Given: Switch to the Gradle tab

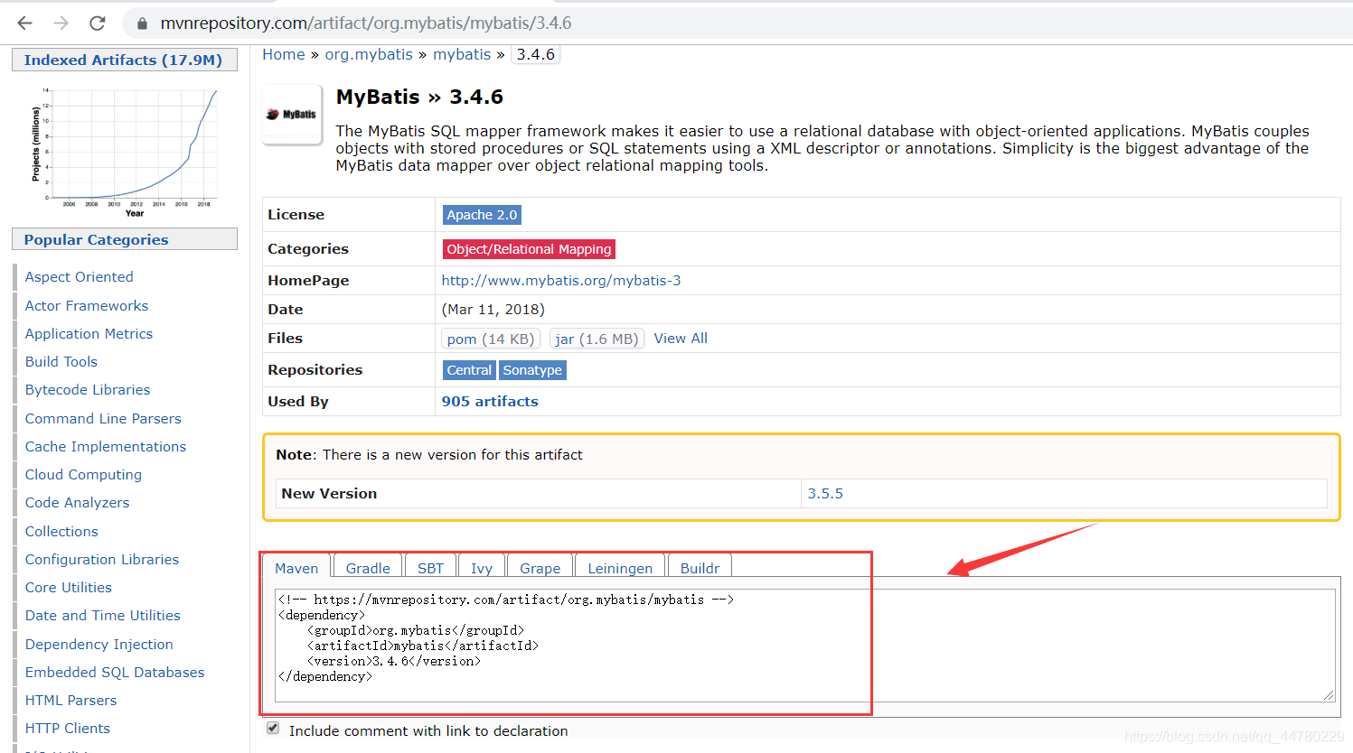Looking at the screenshot, I should 368,568.
